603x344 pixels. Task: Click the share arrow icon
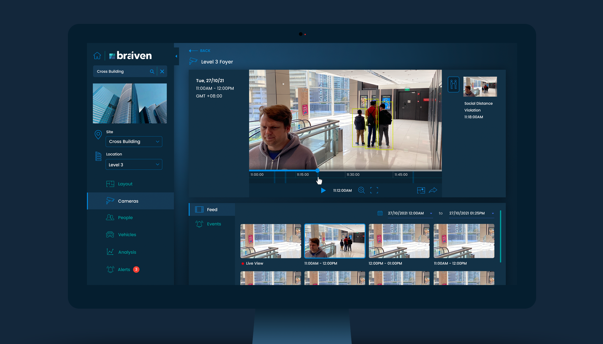point(433,190)
